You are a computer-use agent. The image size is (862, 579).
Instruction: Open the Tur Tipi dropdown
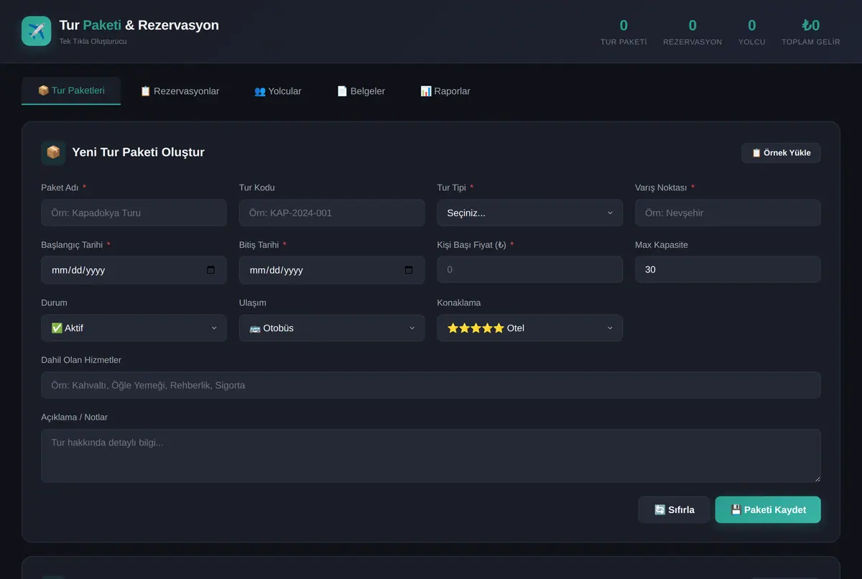coord(529,213)
